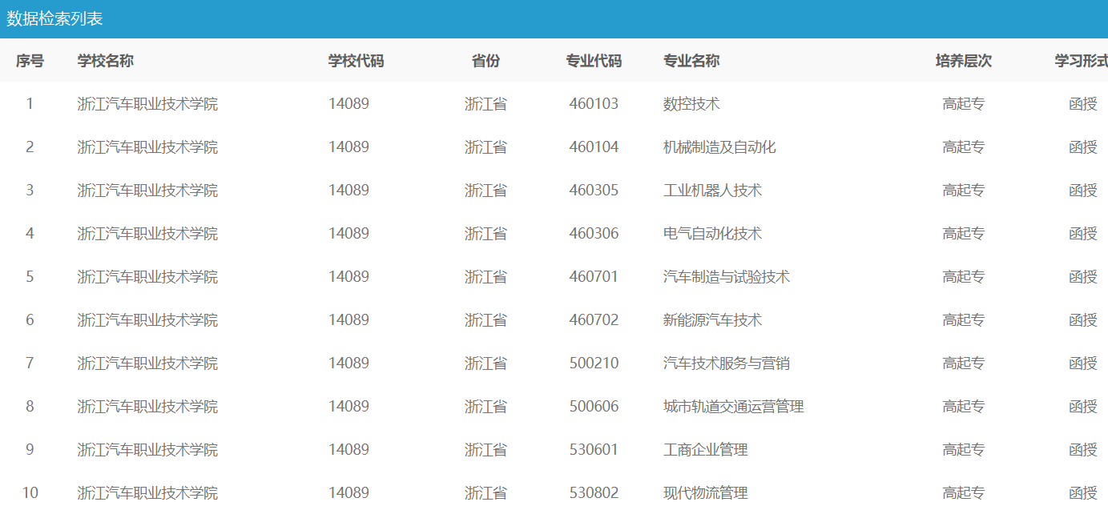Click major code 500606
The height and width of the screenshot is (510, 1108).
click(594, 407)
